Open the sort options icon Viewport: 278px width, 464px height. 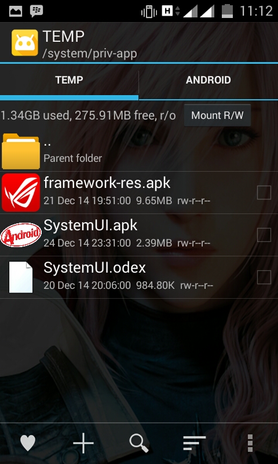point(194,443)
